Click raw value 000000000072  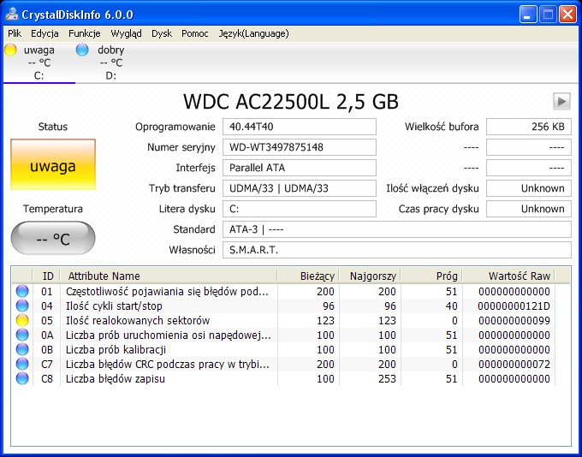(514, 365)
